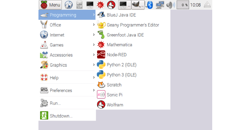Click the BlueJ blue jay bird icon

(101, 15)
